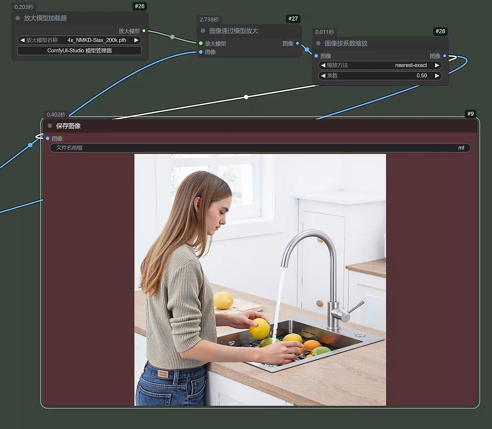Click the 图像 output port on 图像按系数缩放
492x429 pixels.
pos(445,56)
